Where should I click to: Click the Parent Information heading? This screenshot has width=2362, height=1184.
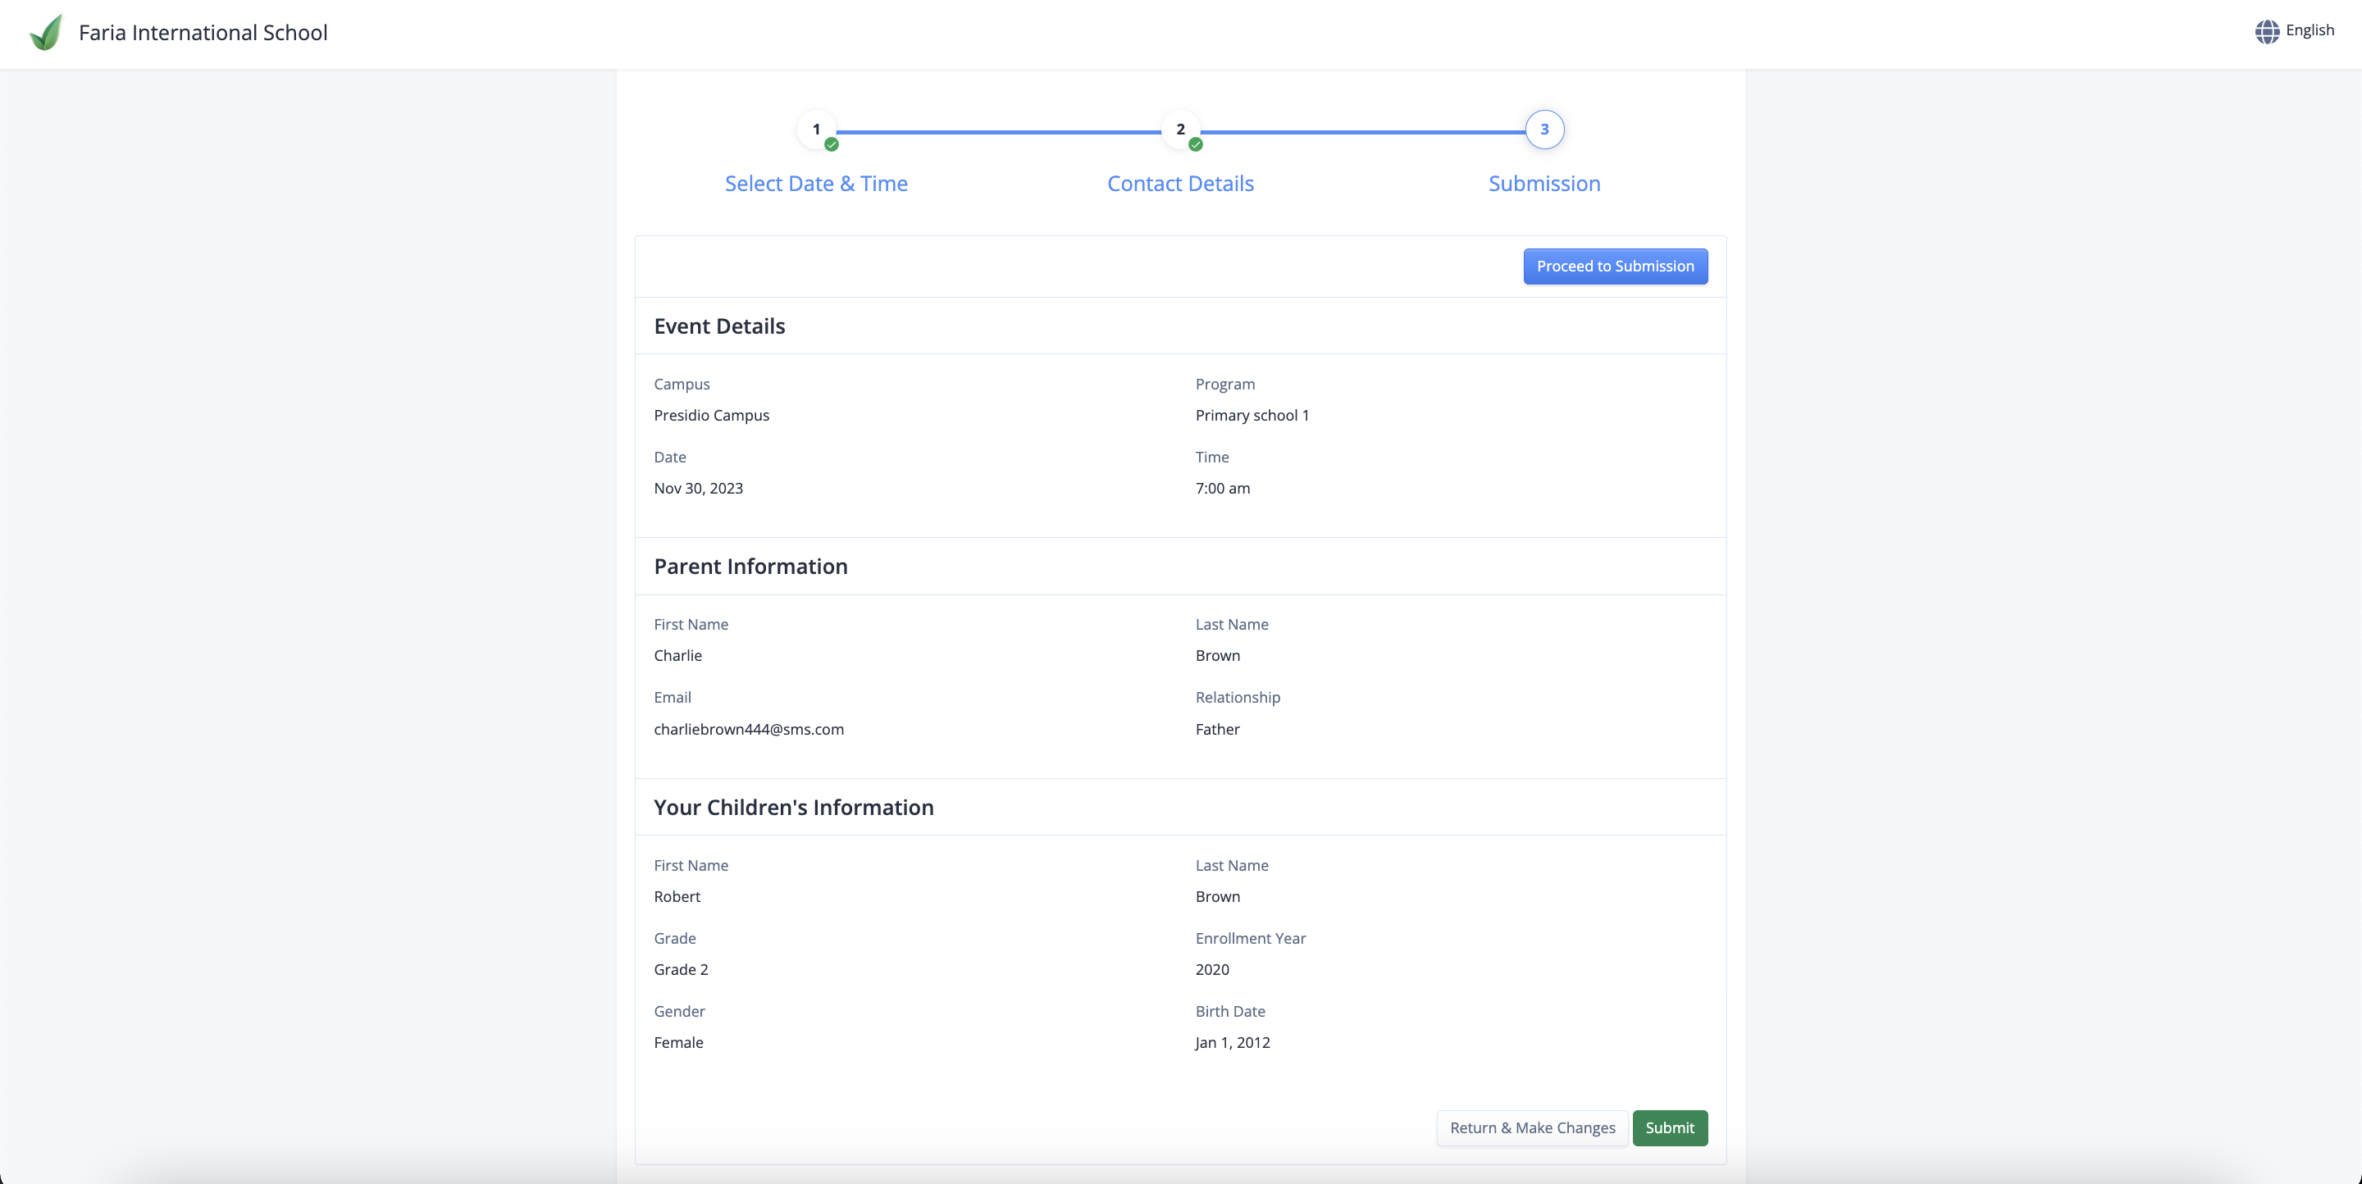click(750, 567)
